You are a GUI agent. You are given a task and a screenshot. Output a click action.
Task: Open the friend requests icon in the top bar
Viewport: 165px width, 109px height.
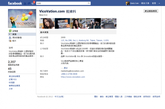(x=25, y=3)
